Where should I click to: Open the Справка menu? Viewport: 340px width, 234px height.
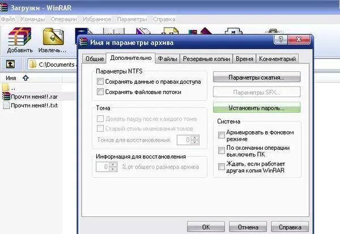164,19
